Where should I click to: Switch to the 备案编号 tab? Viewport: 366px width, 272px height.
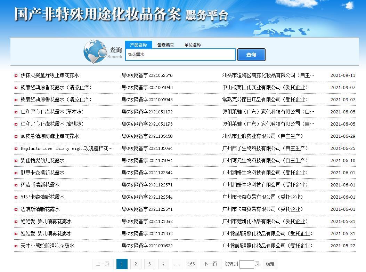(165, 45)
